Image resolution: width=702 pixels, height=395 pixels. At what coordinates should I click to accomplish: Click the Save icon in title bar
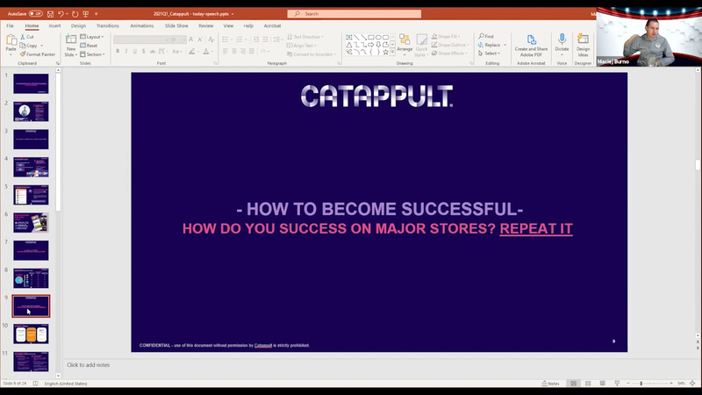coord(50,14)
